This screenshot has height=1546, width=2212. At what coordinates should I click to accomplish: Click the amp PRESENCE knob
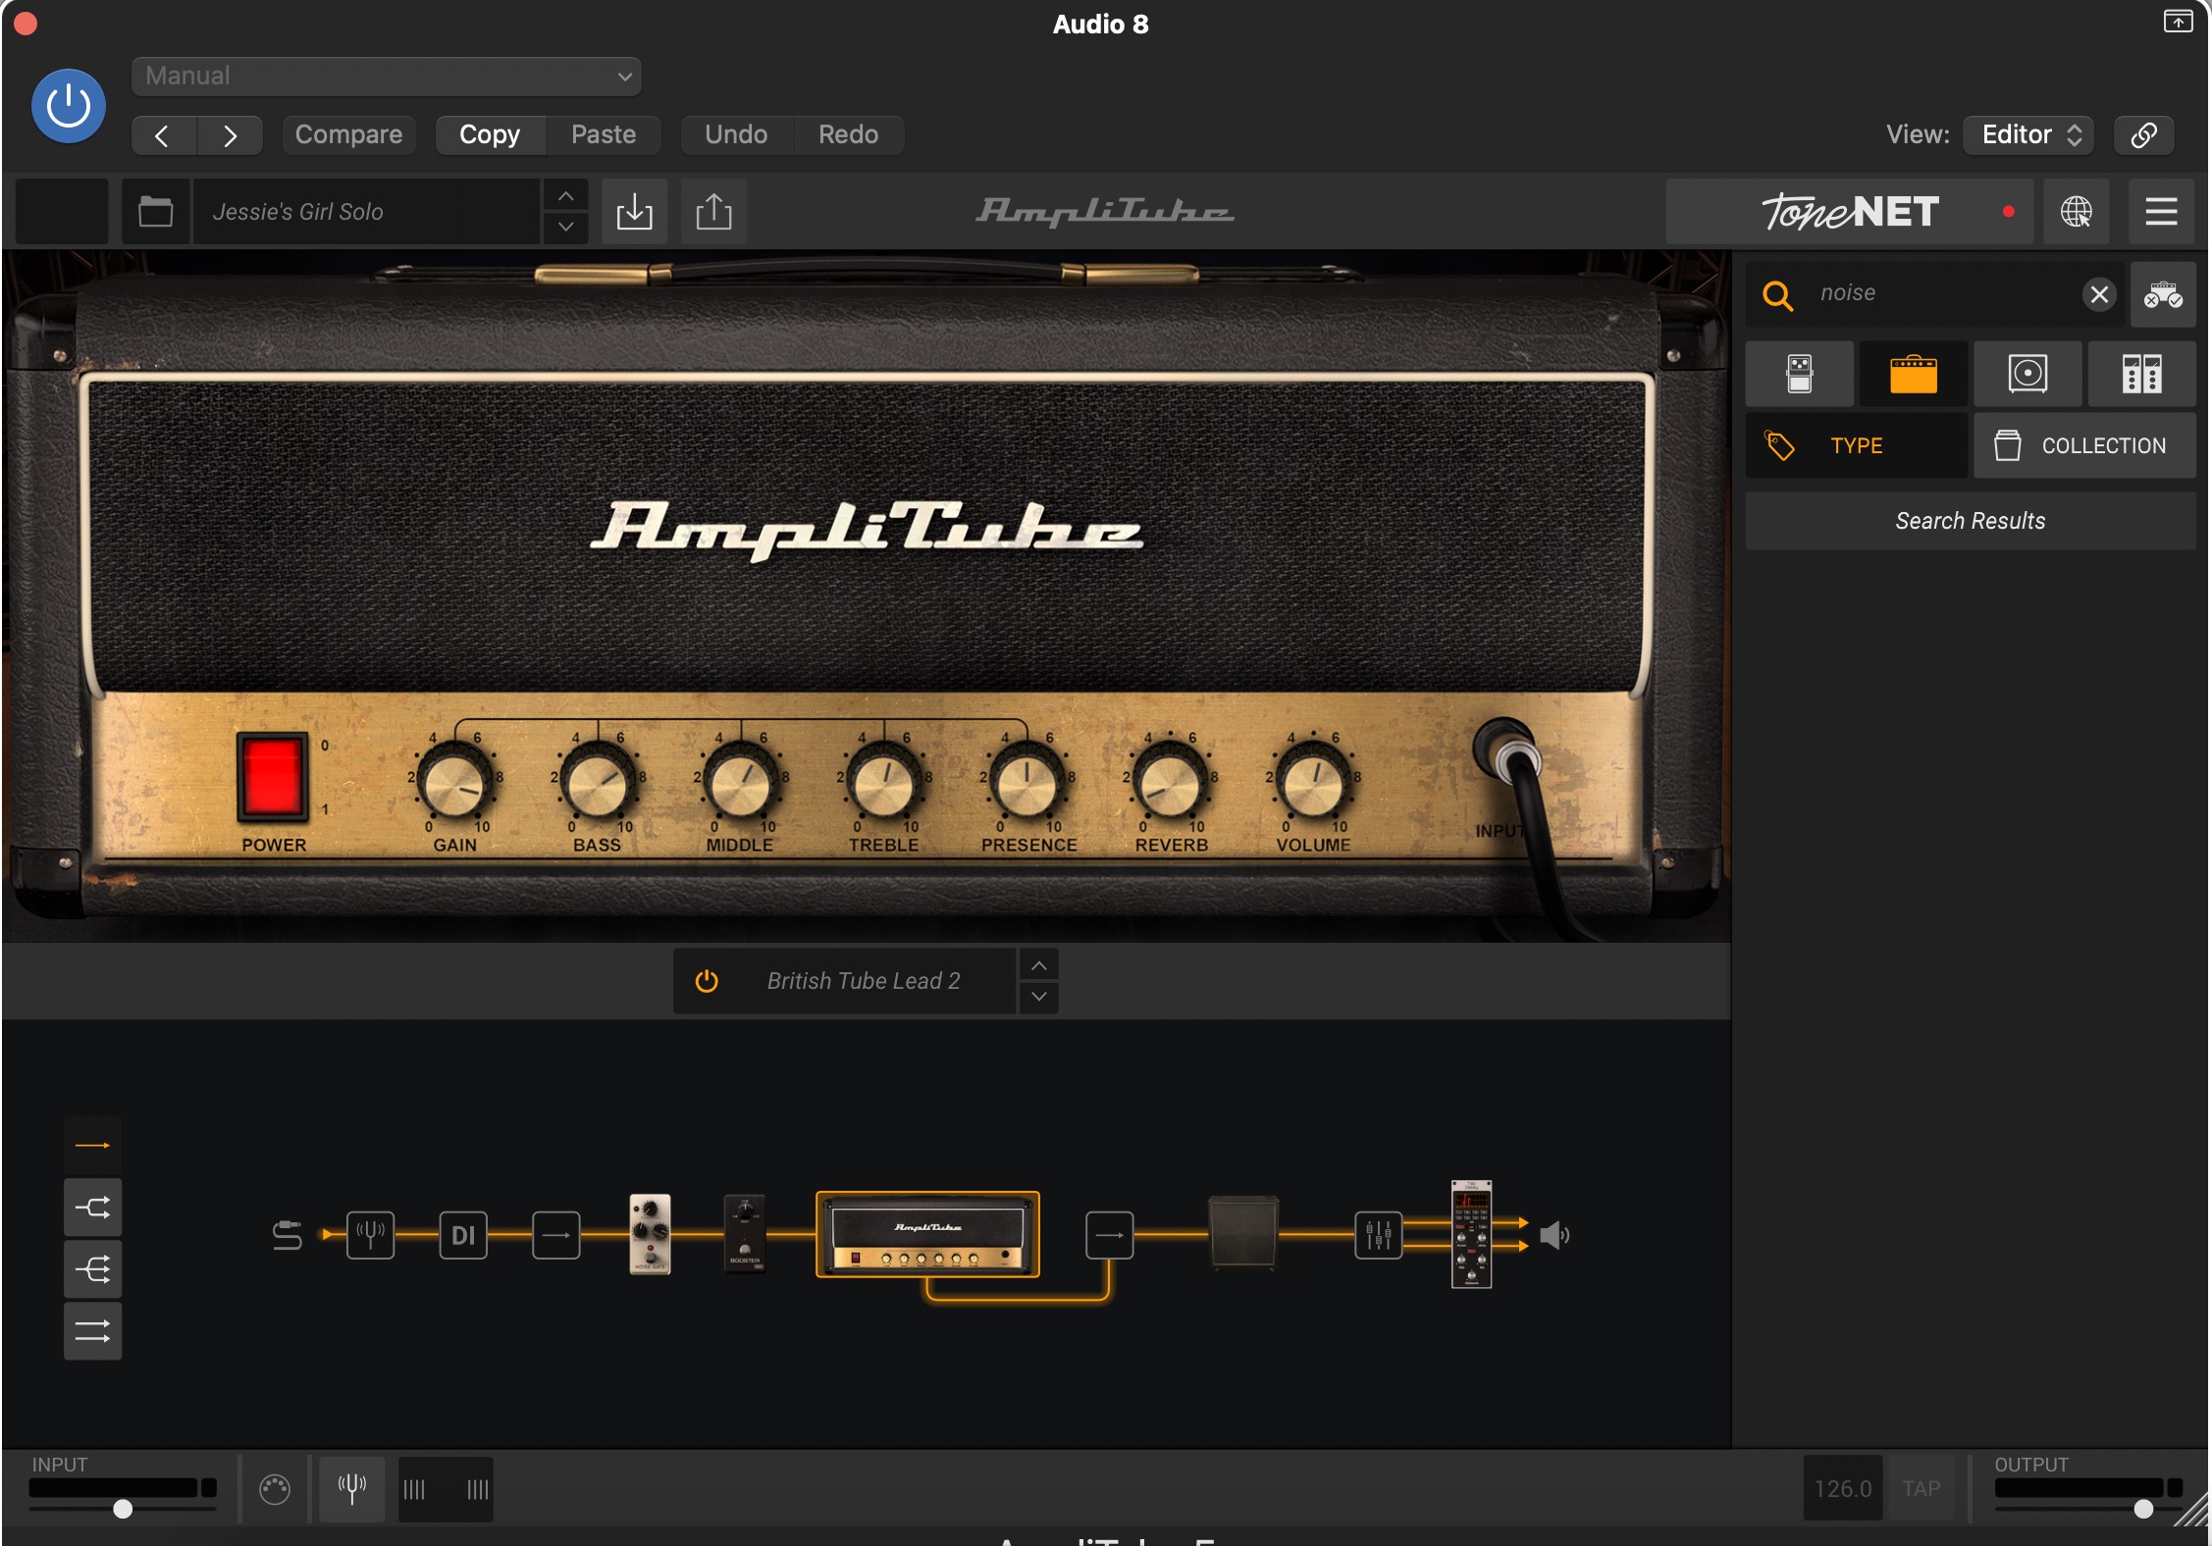coord(1027,784)
